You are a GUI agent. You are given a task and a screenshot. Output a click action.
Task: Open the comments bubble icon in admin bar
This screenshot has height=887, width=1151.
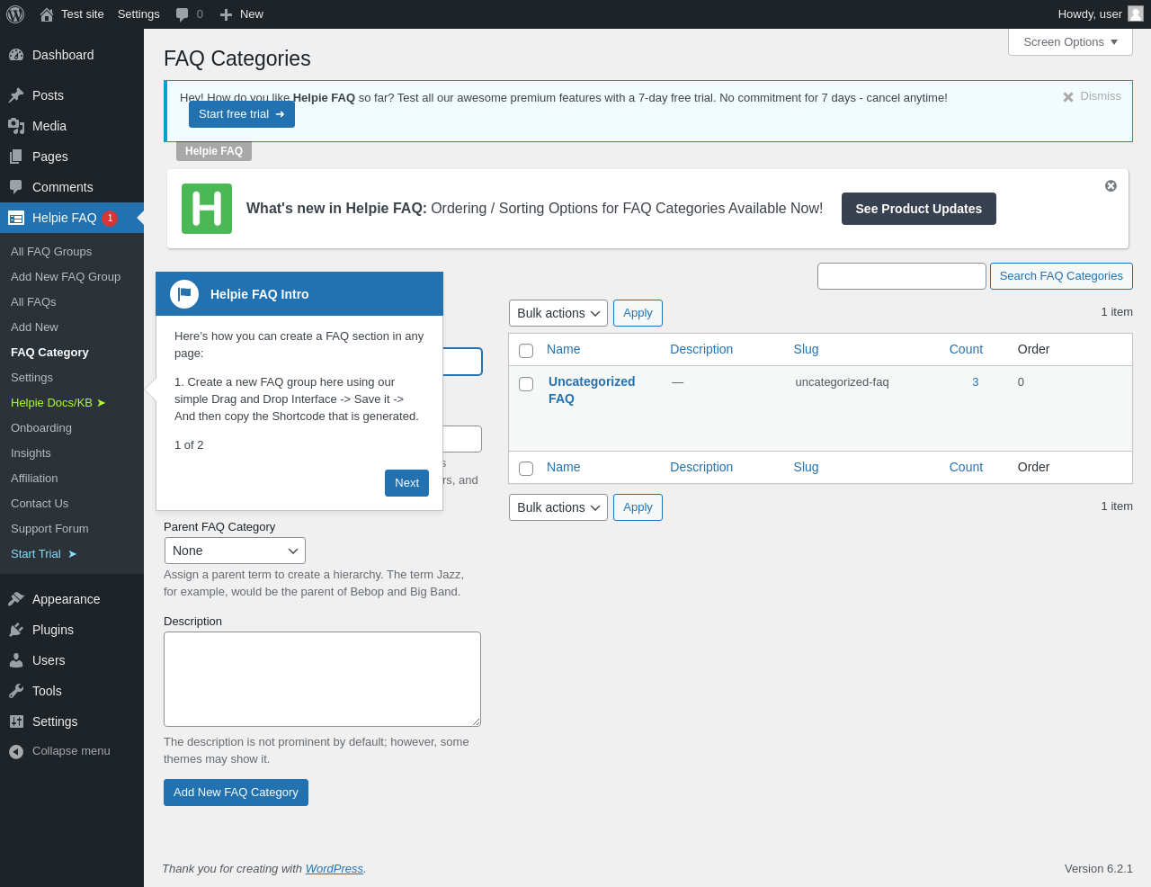(183, 14)
